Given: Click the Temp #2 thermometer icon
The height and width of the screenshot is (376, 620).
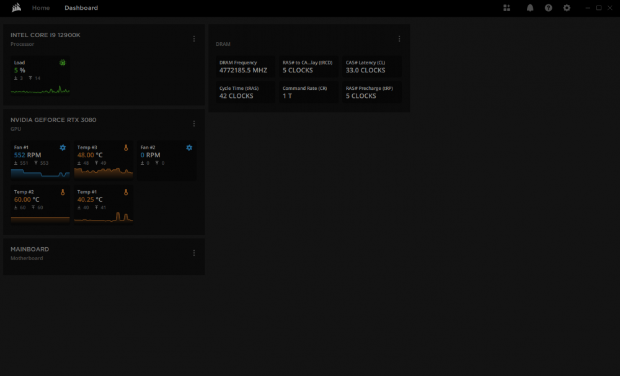Looking at the screenshot, I should pyautogui.click(x=63, y=193).
